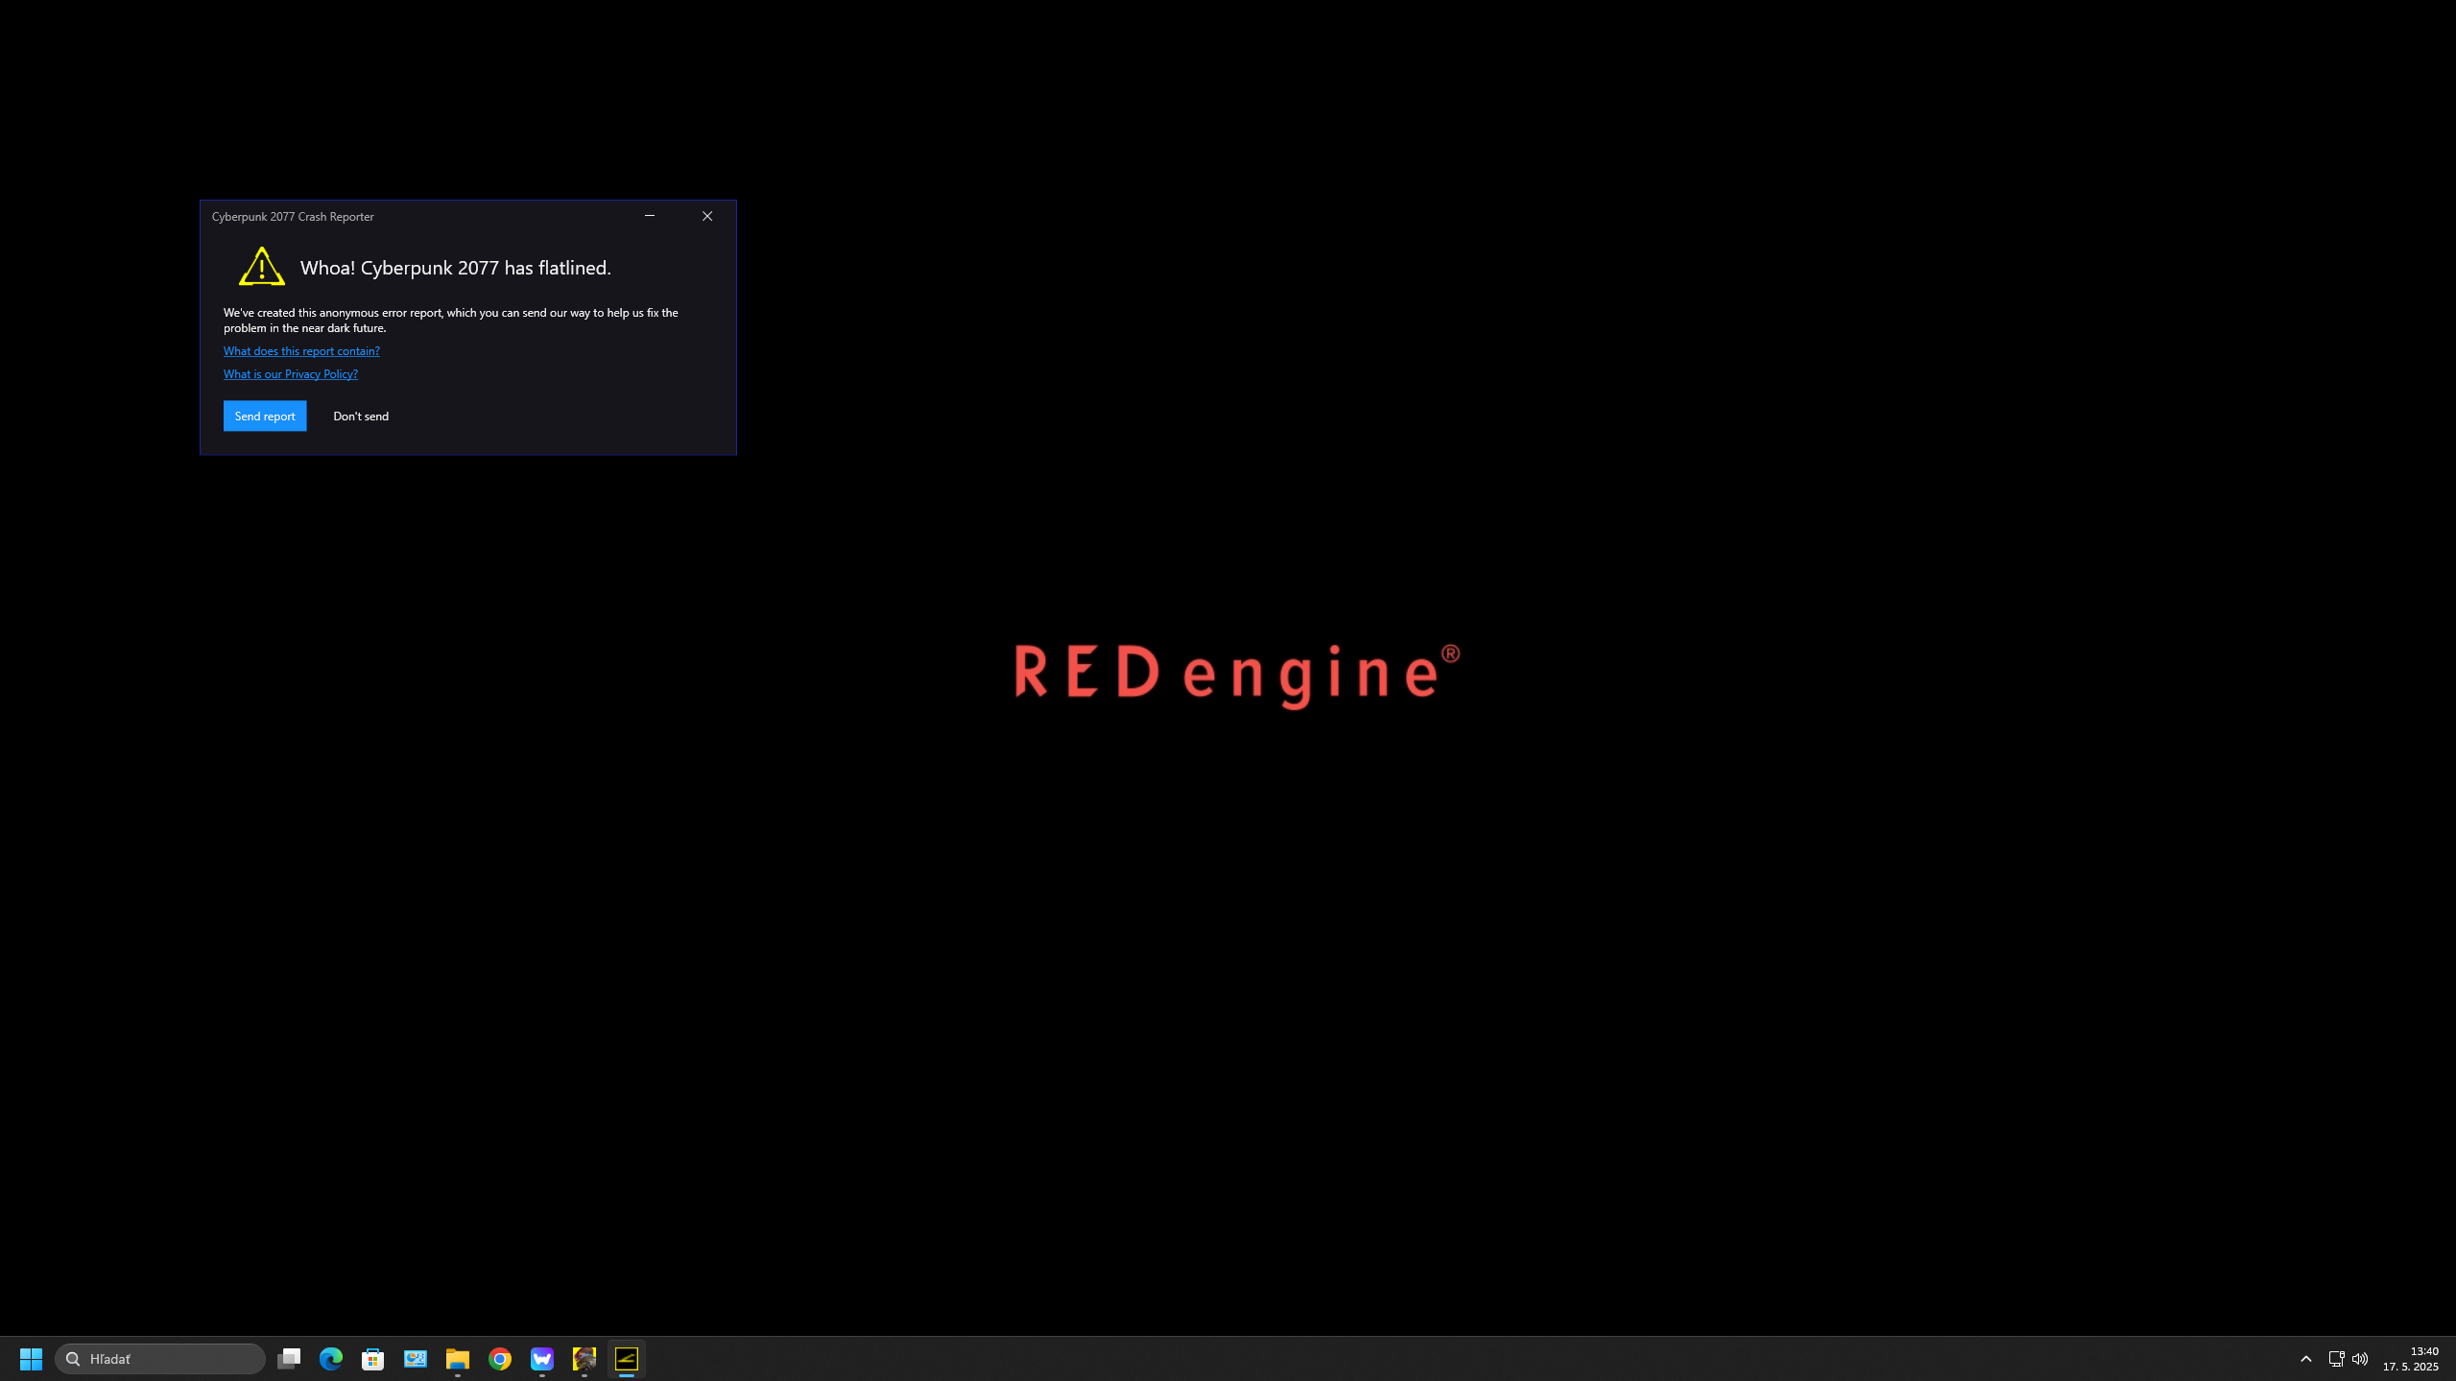Open 'What does this report contain?' link
Viewport: 2456px width, 1381px height.
[x=301, y=351]
